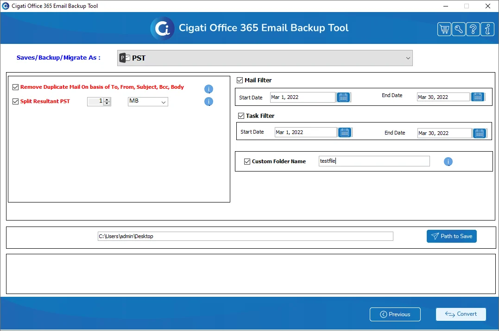Click the split size number field
This screenshot has width=499, height=331.
click(x=95, y=102)
